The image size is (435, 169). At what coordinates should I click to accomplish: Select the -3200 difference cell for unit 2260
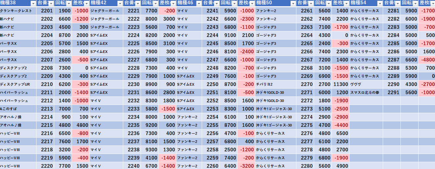tap(246, 166)
